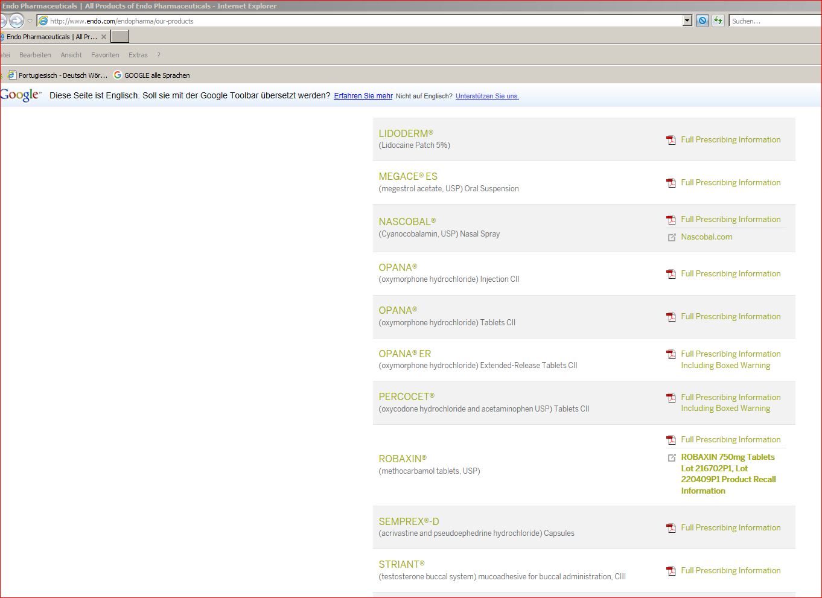
Task: Click the Refresh page button
Action: [x=718, y=21]
